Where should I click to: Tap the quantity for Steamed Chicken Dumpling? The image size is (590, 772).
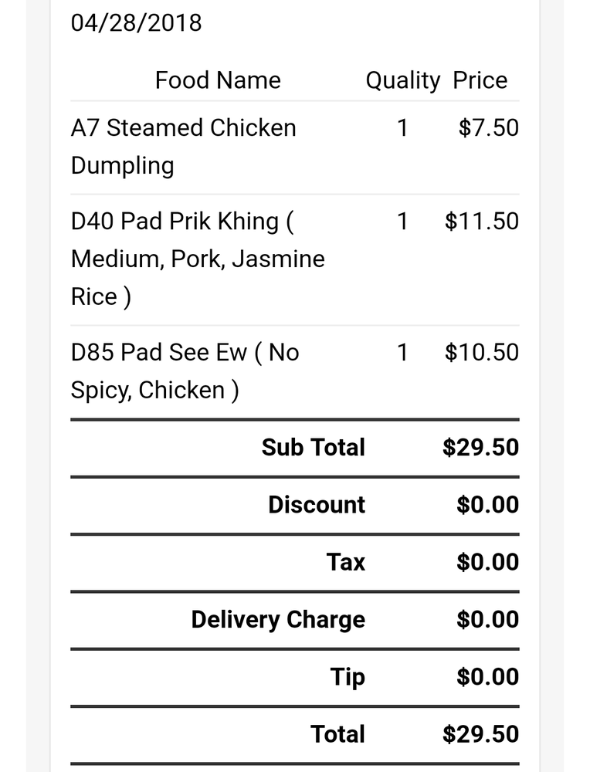coord(402,127)
